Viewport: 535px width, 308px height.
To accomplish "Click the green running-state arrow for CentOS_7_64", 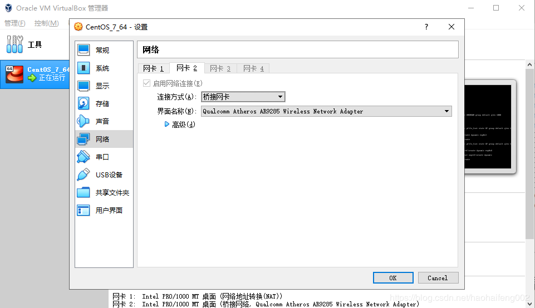I will [32, 78].
